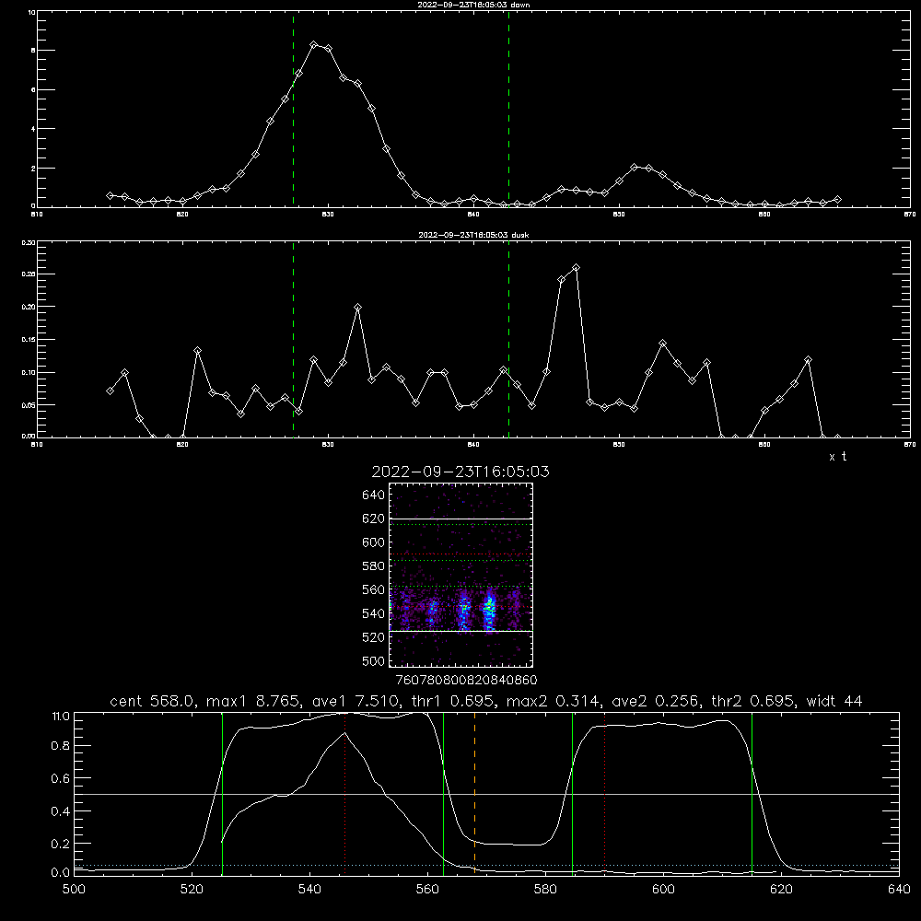Click the heat map x-axis label string 760780800820840860

pyautogui.click(x=467, y=680)
